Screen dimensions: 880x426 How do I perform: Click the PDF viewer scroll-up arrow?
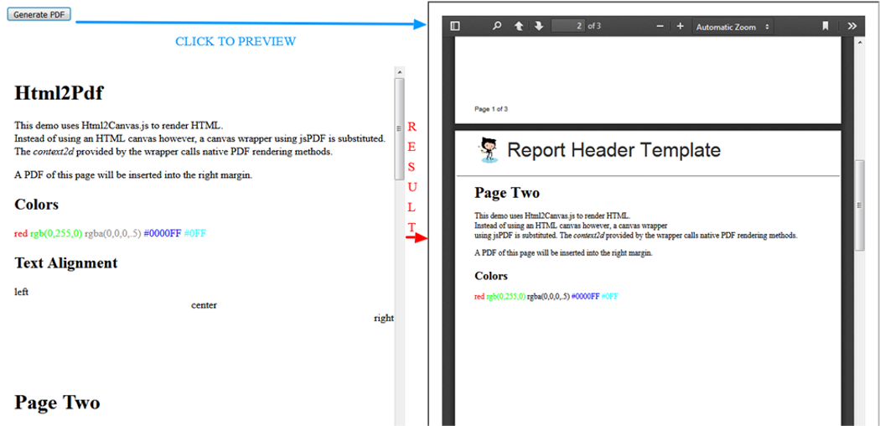coord(859,40)
